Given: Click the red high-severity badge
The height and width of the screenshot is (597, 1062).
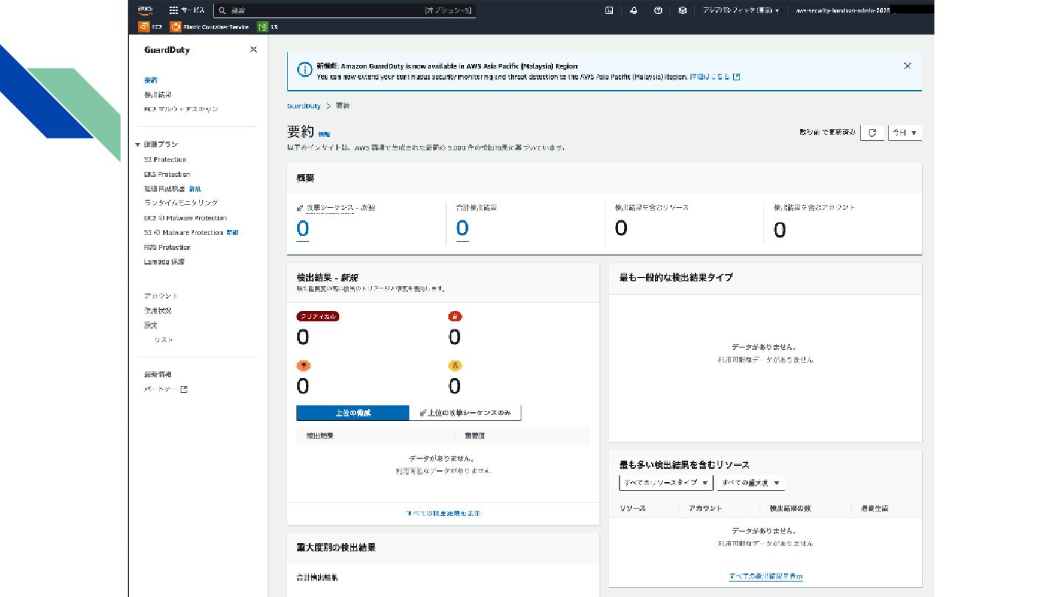Looking at the screenshot, I should (455, 316).
